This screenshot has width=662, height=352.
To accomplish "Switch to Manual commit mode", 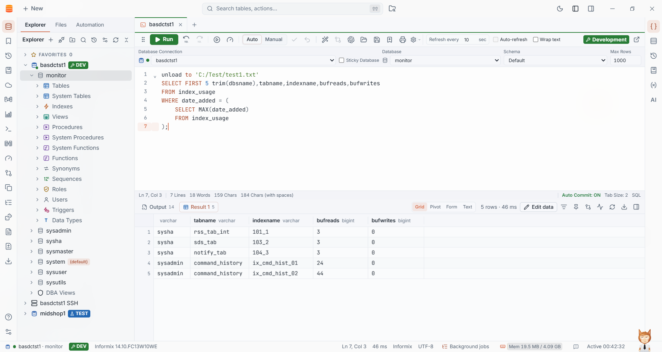I will pos(274,40).
